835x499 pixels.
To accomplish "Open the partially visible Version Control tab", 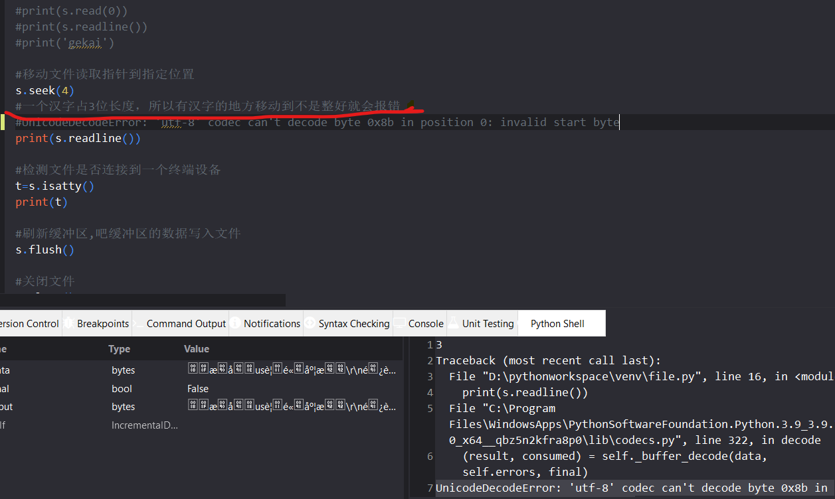I will [x=29, y=324].
